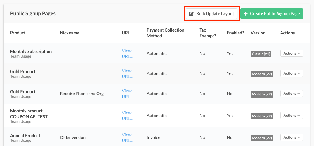Open Actions dropdown for Monthly product COUPON API TEST

point(291,116)
